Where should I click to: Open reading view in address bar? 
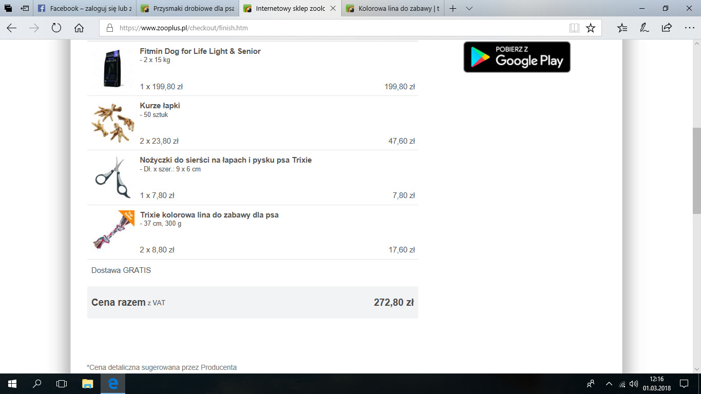574,28
